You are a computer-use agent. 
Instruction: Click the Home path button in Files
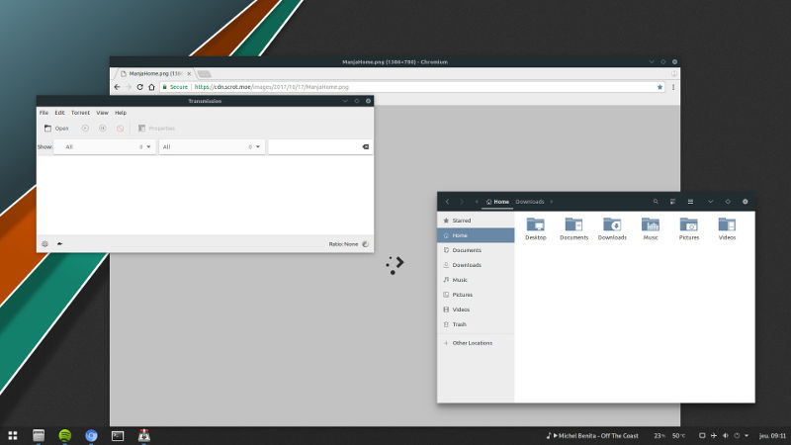[x=497, y=202]
